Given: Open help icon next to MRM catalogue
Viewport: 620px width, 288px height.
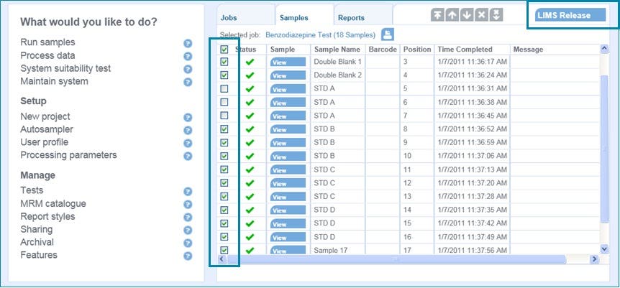Looking at the screenshot, I should click(x=188, y=205).
